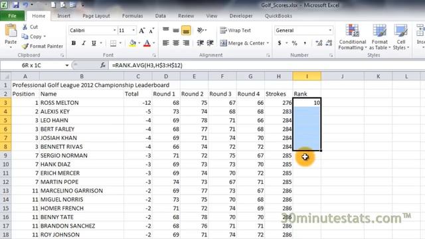Viewport: 425px width, 239px height.
Task: Click in the formula bar text
Action: pyautogui.click(x=147, y=65)
